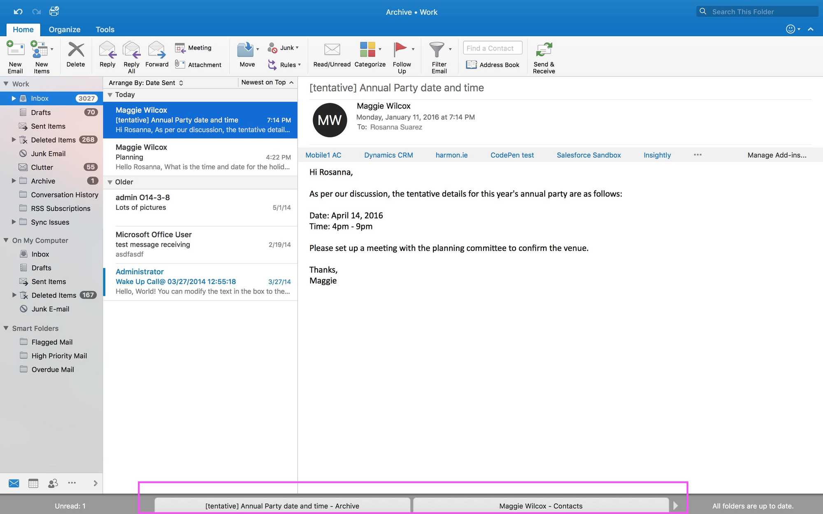Click the Forward icon

click(157, 56)
